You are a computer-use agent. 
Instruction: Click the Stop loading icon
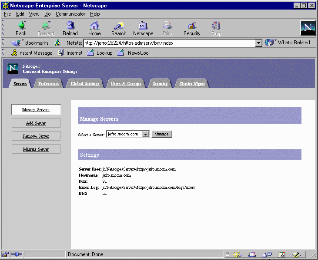216,28
